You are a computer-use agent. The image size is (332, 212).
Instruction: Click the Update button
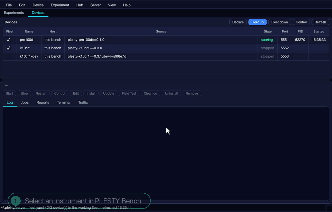(x=109, y=94)
